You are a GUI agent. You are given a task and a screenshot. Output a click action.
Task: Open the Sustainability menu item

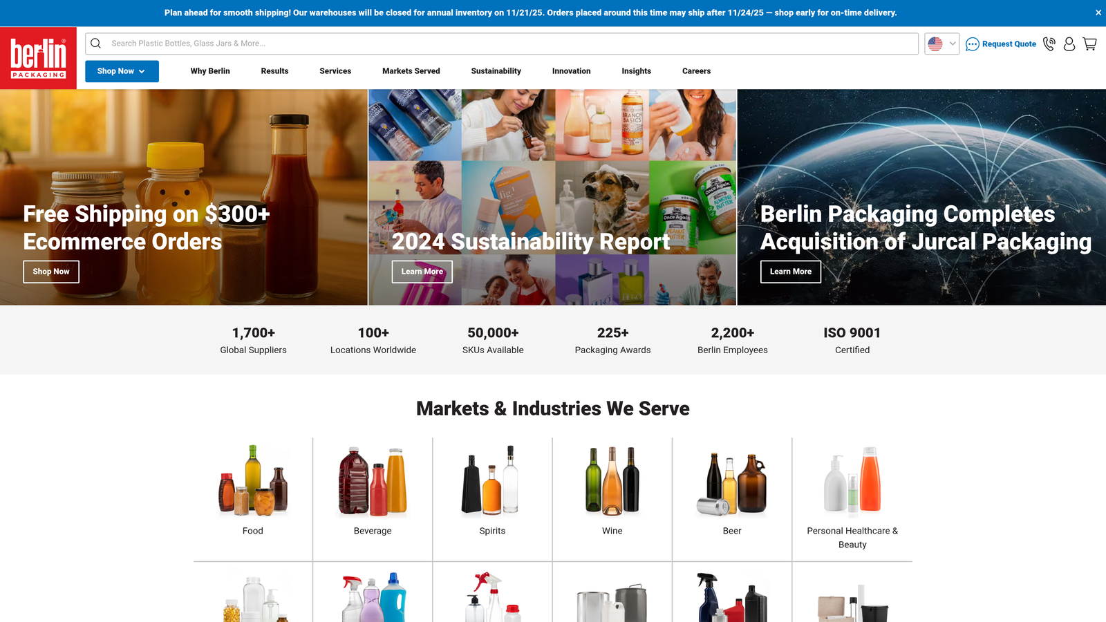point(496,71)
